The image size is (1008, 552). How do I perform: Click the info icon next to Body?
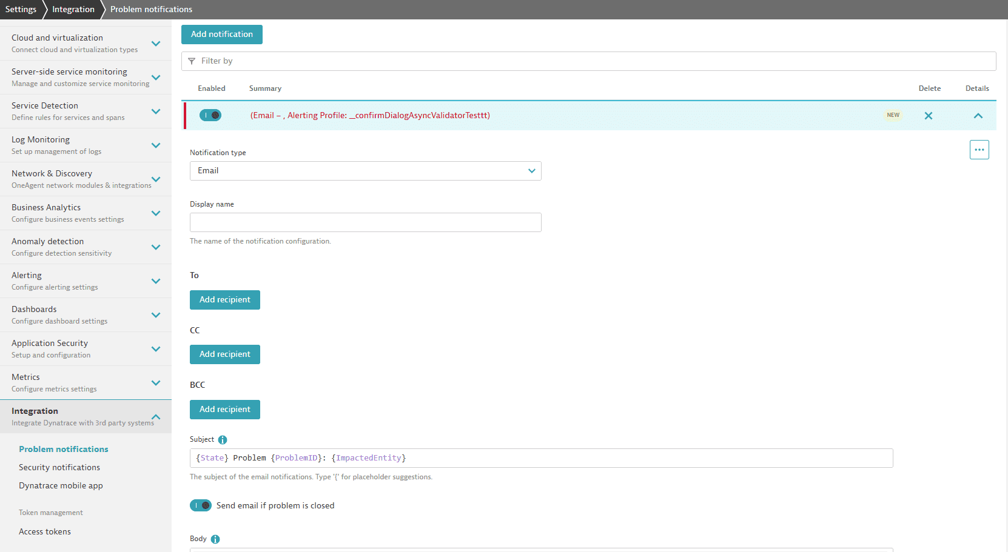[x=217, y=539]
